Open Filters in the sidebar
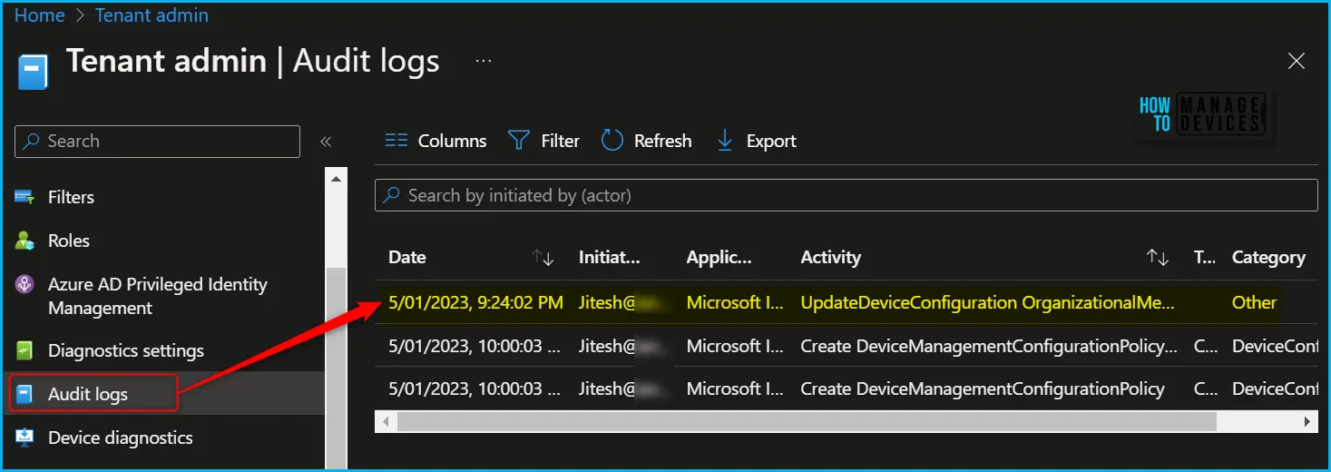The width and height of the screenshot is (1331, 472). [x=71, y=197]
